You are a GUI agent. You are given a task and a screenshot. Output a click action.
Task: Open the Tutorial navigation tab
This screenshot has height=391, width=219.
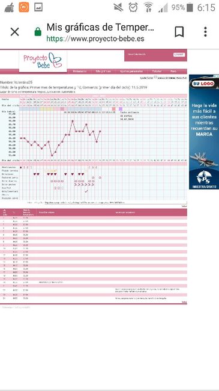point(157,72)
